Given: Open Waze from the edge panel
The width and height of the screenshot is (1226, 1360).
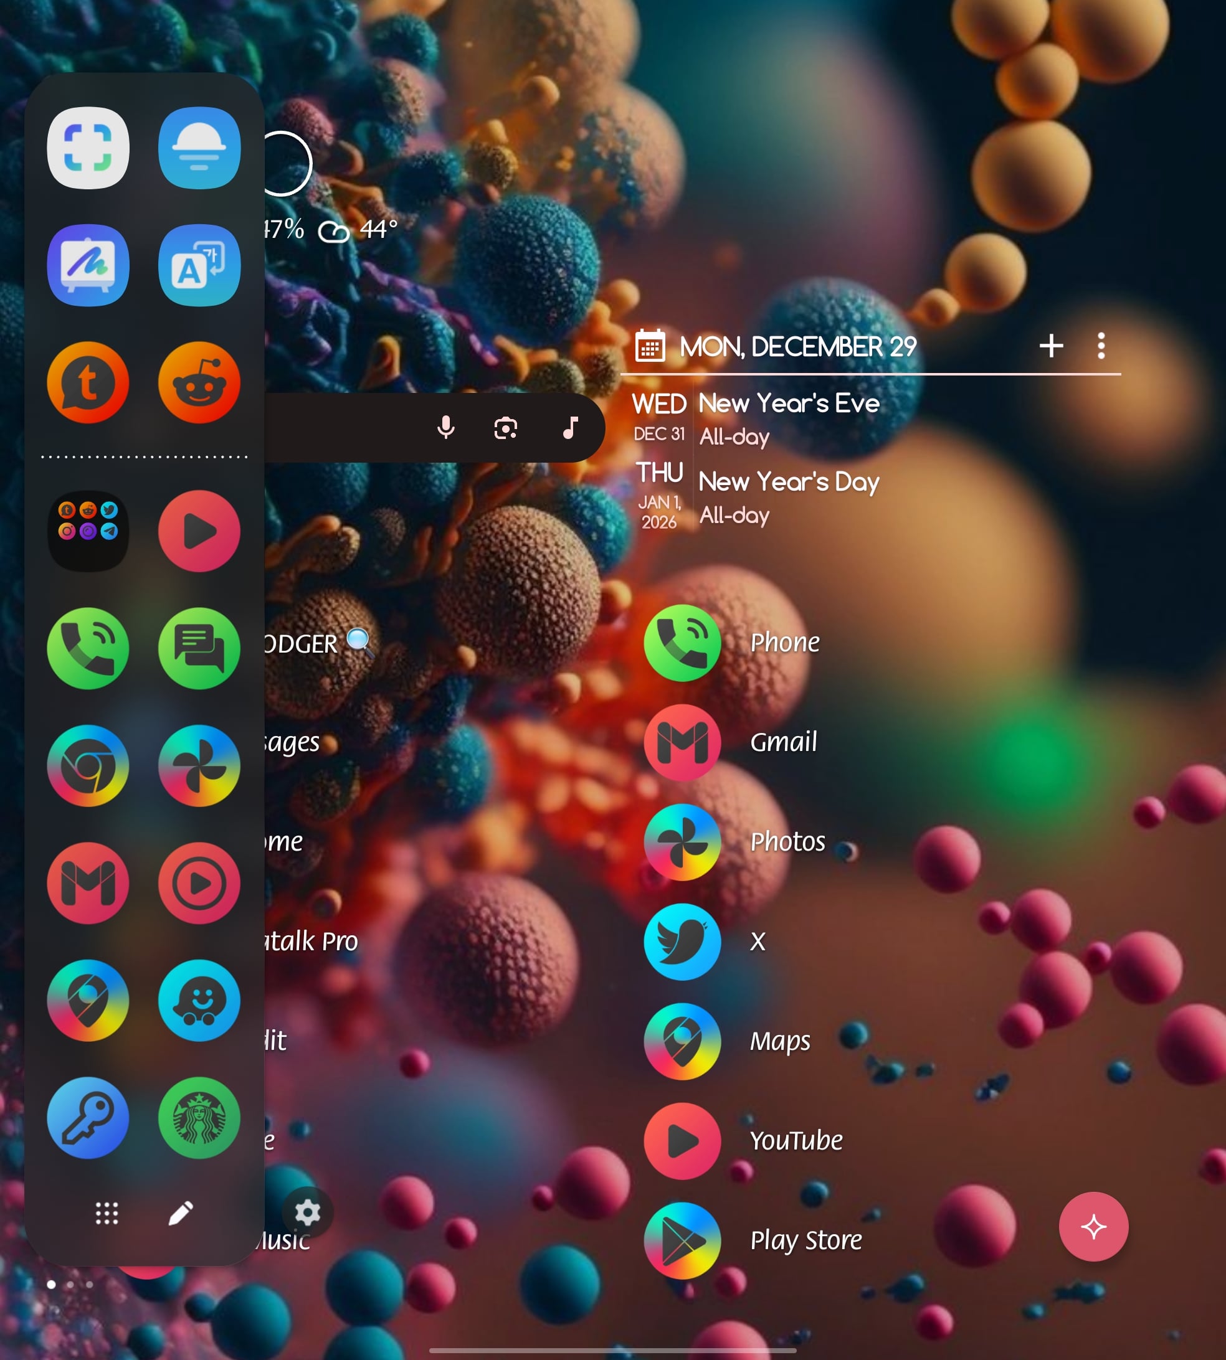Looking at the screenshot, I should point(199,1001).
